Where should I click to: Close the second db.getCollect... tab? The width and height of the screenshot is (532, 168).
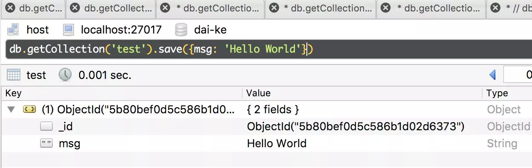point(75,8)
